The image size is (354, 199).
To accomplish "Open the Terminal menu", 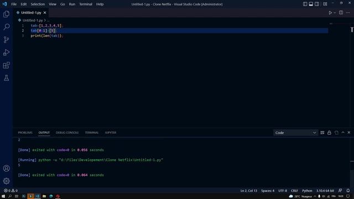I will [x=86, y=4].
